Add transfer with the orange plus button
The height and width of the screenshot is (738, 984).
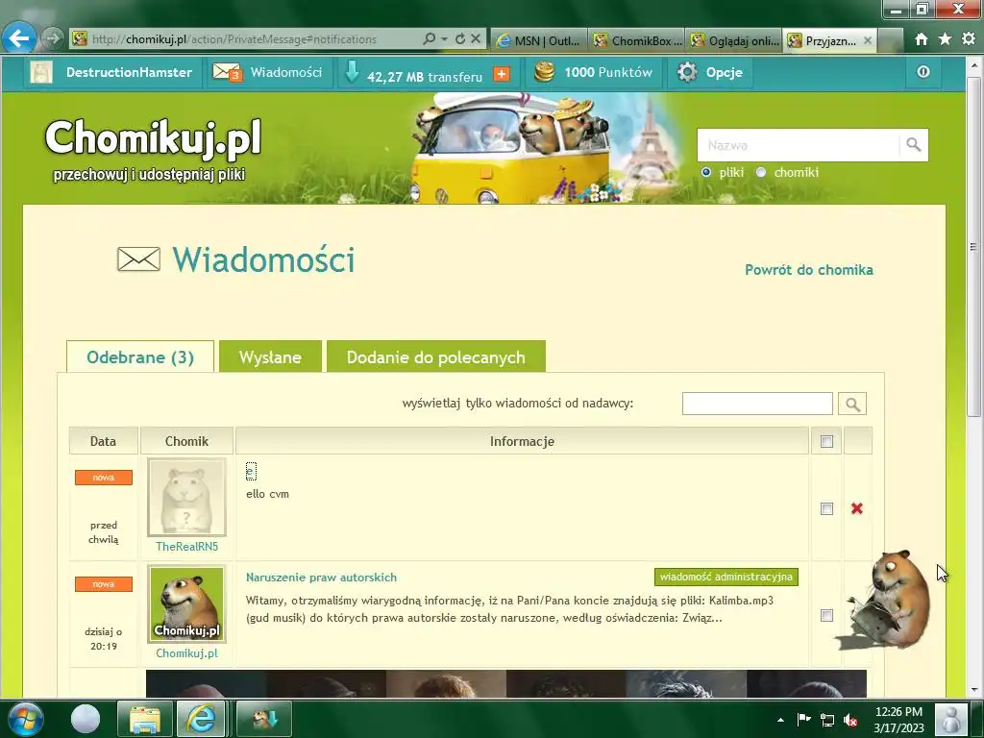click(x=502, y=75)
